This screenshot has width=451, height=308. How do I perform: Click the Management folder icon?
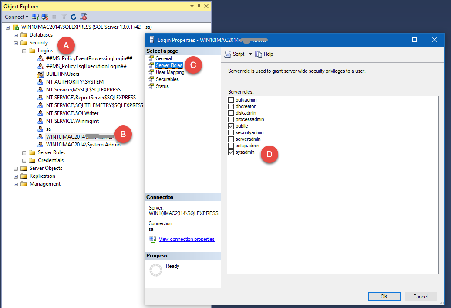tap(24, 184)
